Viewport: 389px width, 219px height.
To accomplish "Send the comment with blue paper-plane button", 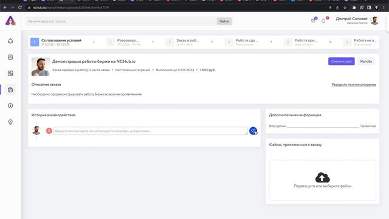I will point(253,131).
